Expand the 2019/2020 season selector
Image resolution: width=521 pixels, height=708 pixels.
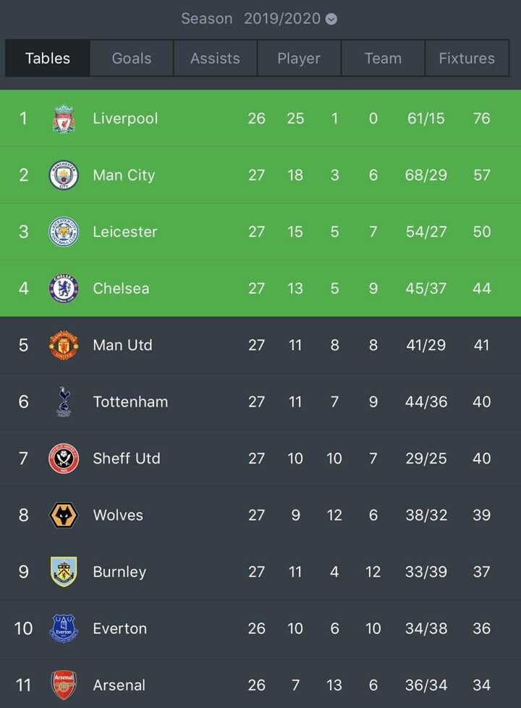click(282, 19)
